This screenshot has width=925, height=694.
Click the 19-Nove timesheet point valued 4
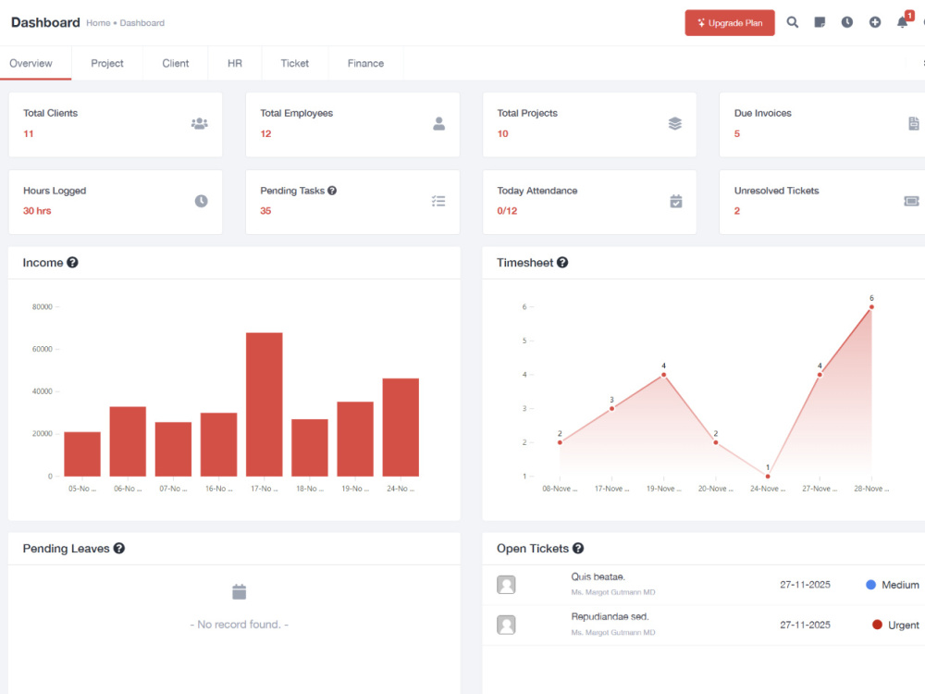point(663,375)
